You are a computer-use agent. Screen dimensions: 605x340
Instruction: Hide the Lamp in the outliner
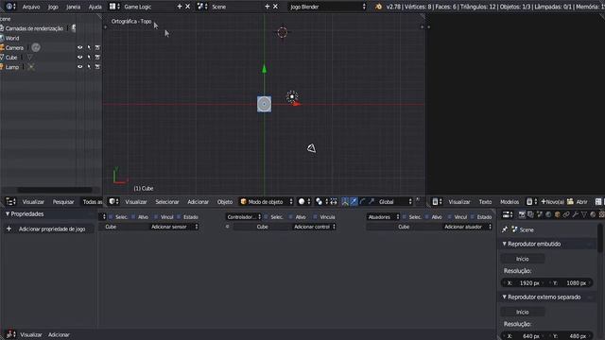click(x=79, y=67)
